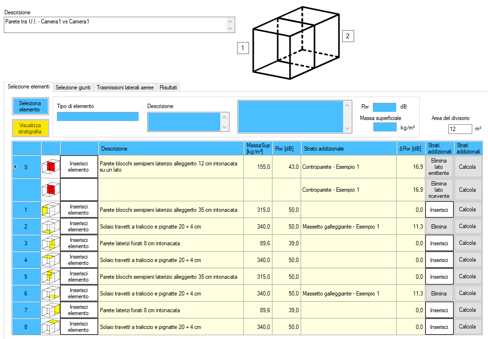This screenshot has height=339, width=488.
Task: Click room label 2 beside the 3D diagram
Action: pos(347,36)
